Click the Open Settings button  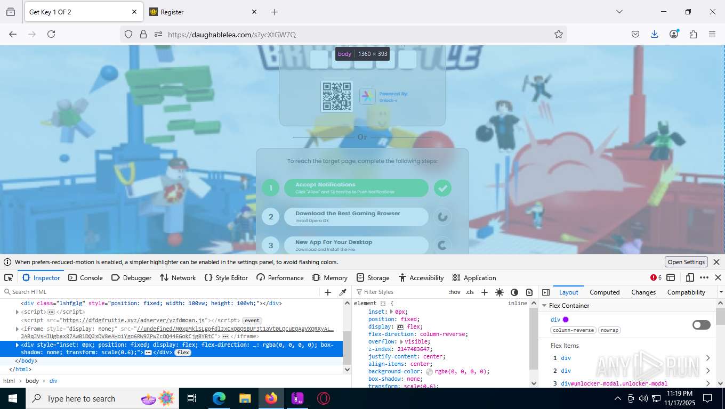(x=686, y=262)
